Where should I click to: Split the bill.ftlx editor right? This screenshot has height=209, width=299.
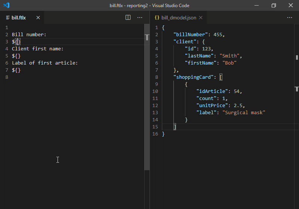128,18
